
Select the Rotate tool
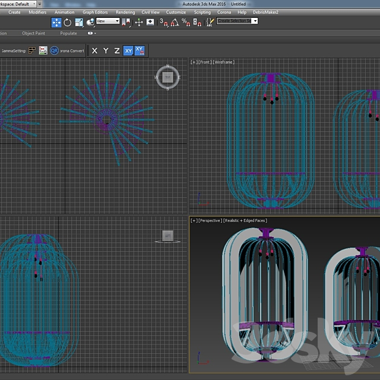pyautogui.click(x=67, y=23)
